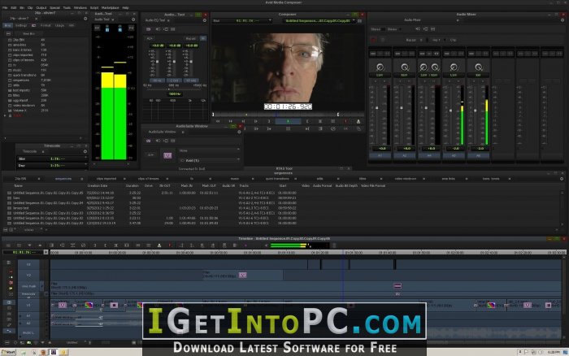This screenshot has height=356, width=569.
Task: Click the PH peak hold button in Audio Tool
Action: [132, 28]
